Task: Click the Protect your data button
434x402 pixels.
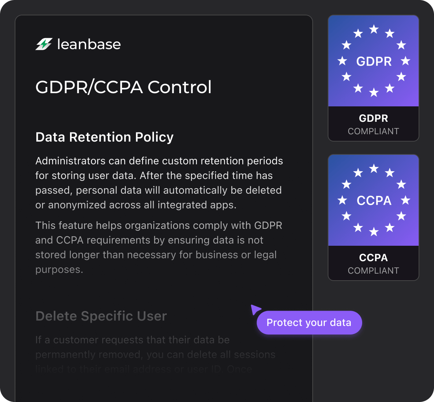Action: click(x=309, y=322)
